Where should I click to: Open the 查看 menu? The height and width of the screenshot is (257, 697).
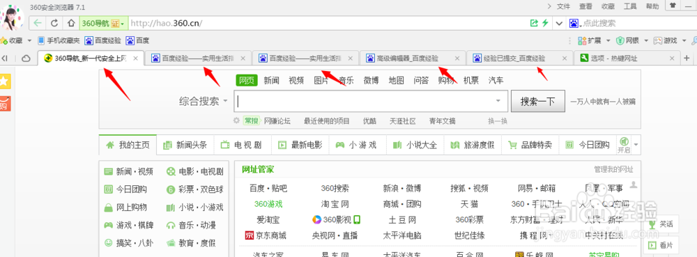585,6
